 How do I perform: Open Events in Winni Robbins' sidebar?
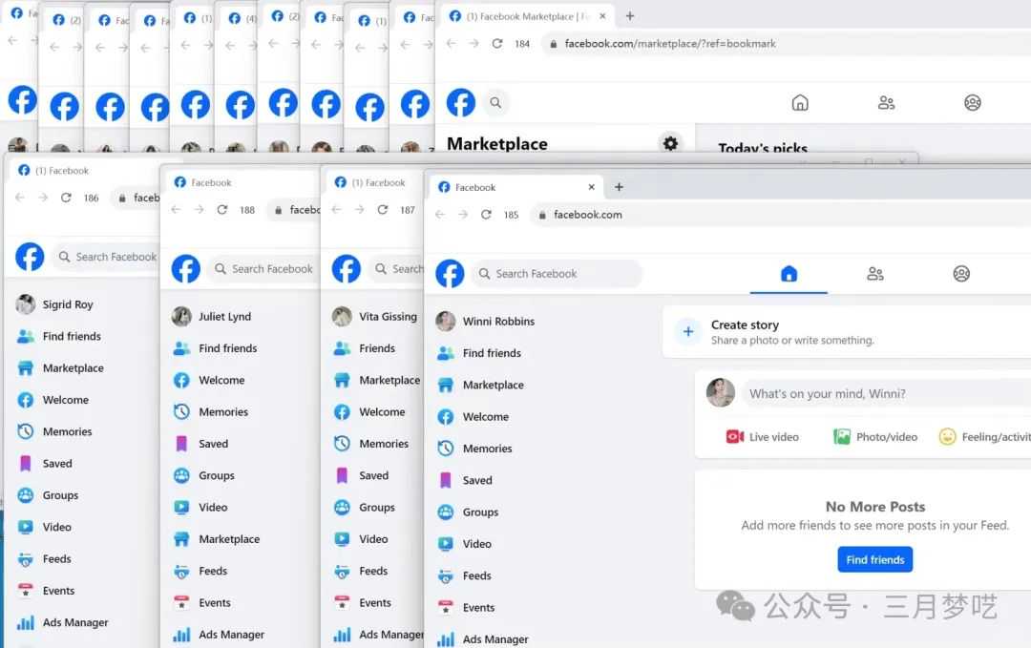[466, 607]
